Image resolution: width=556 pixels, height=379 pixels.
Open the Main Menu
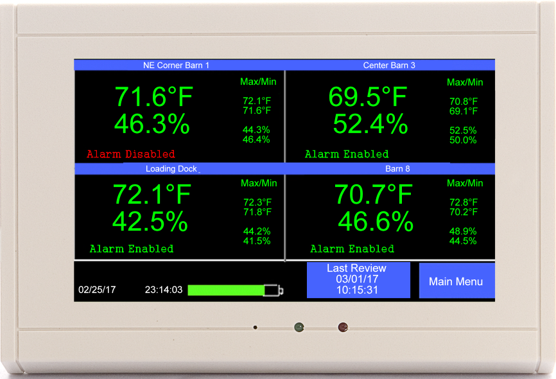click(x=457, y=281)
